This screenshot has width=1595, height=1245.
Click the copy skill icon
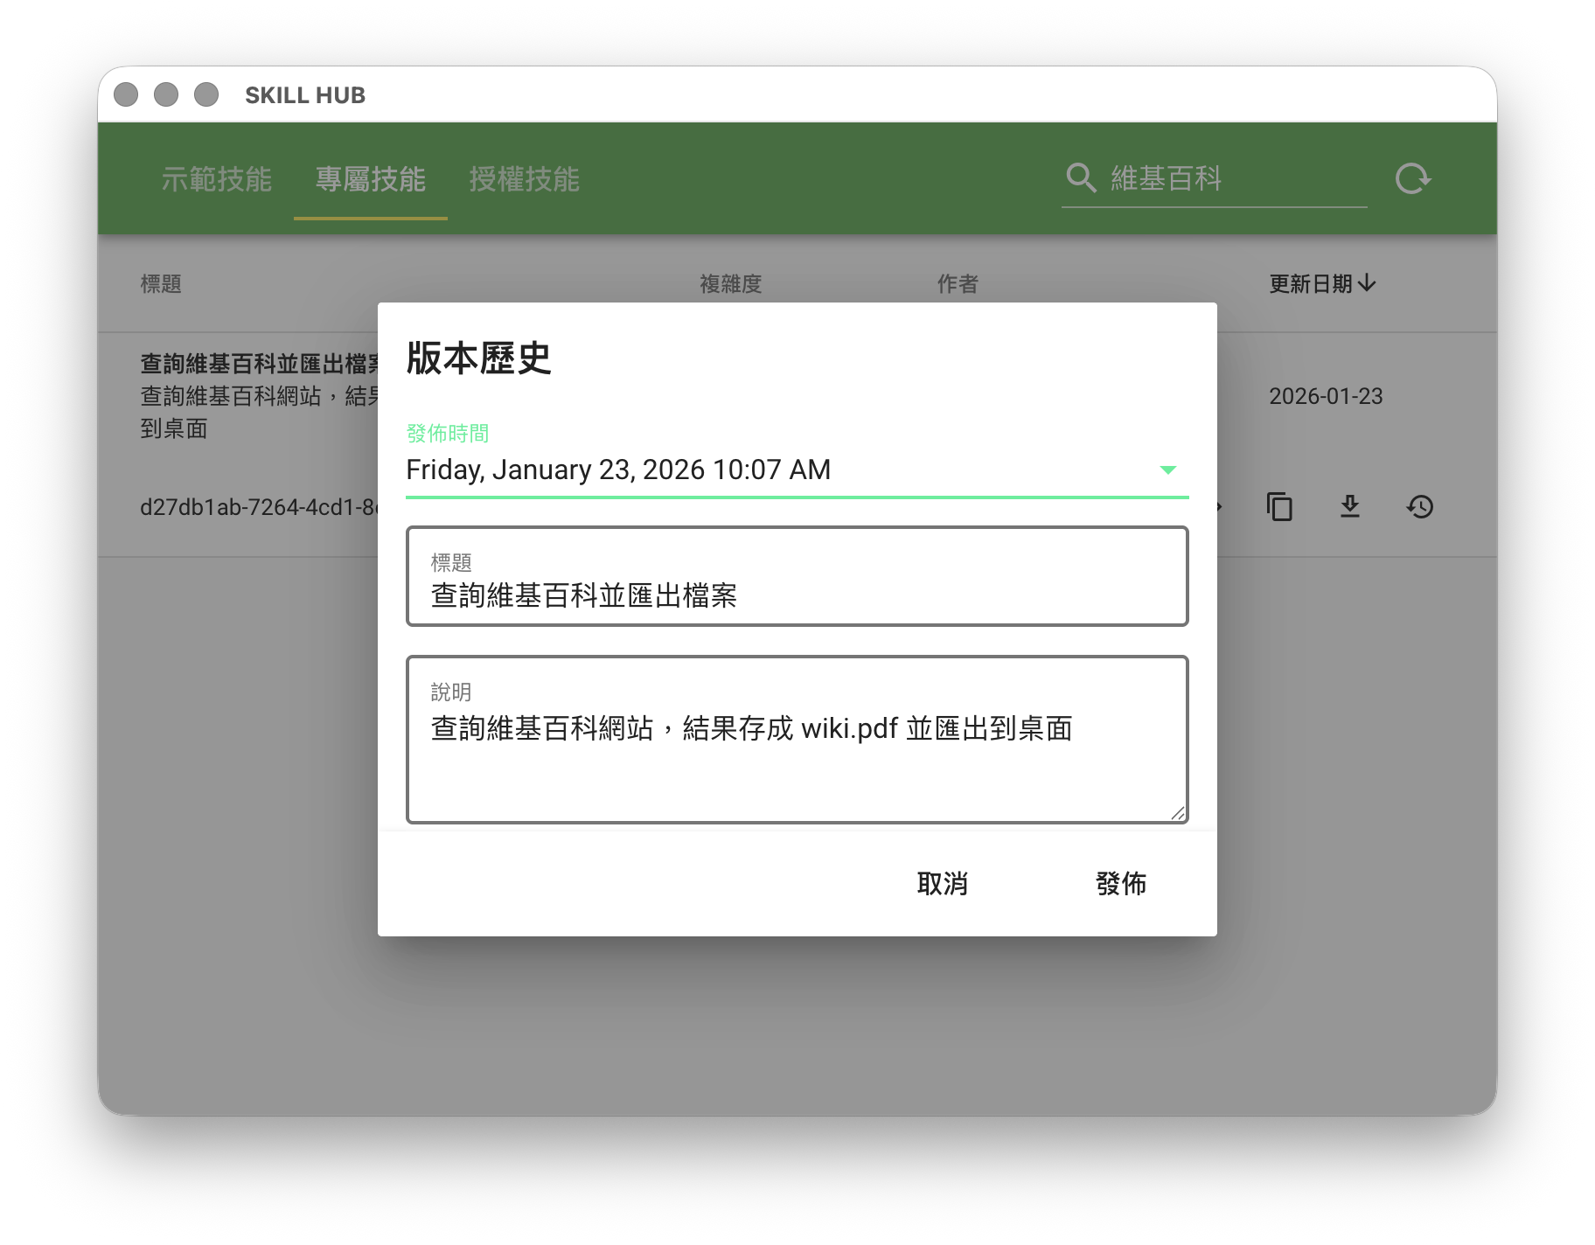(1279, 506)
